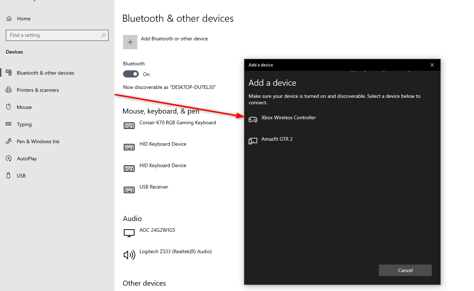Click the USB Receiver keyboard icon
Screen dimensions: 474x291
pos(129,190)
